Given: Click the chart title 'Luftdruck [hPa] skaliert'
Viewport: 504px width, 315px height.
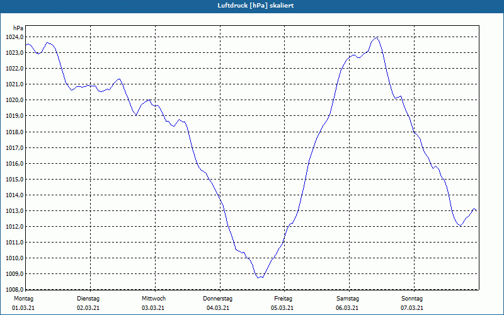Looking at the screenshot, I should pyautogui.click(x=256, y=6).
